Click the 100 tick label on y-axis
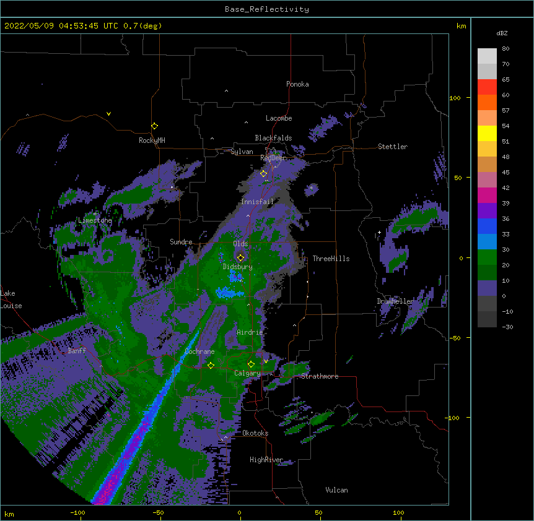534x521 pixels. (455, 98)
